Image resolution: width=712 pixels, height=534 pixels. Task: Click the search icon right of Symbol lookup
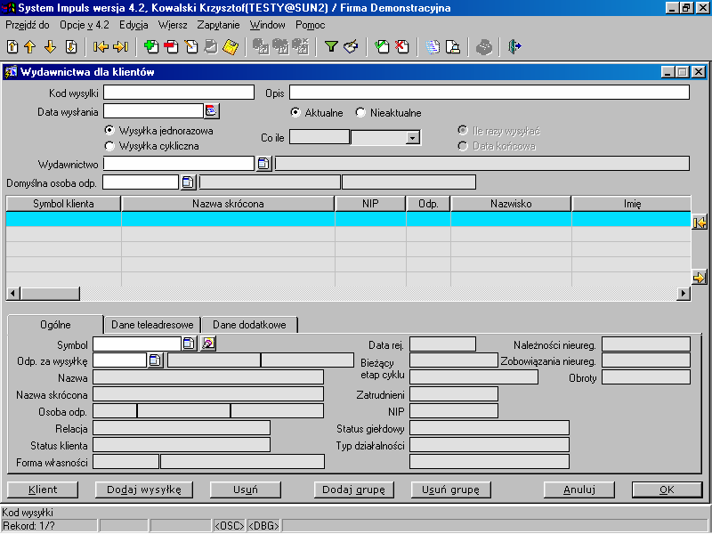208,344
